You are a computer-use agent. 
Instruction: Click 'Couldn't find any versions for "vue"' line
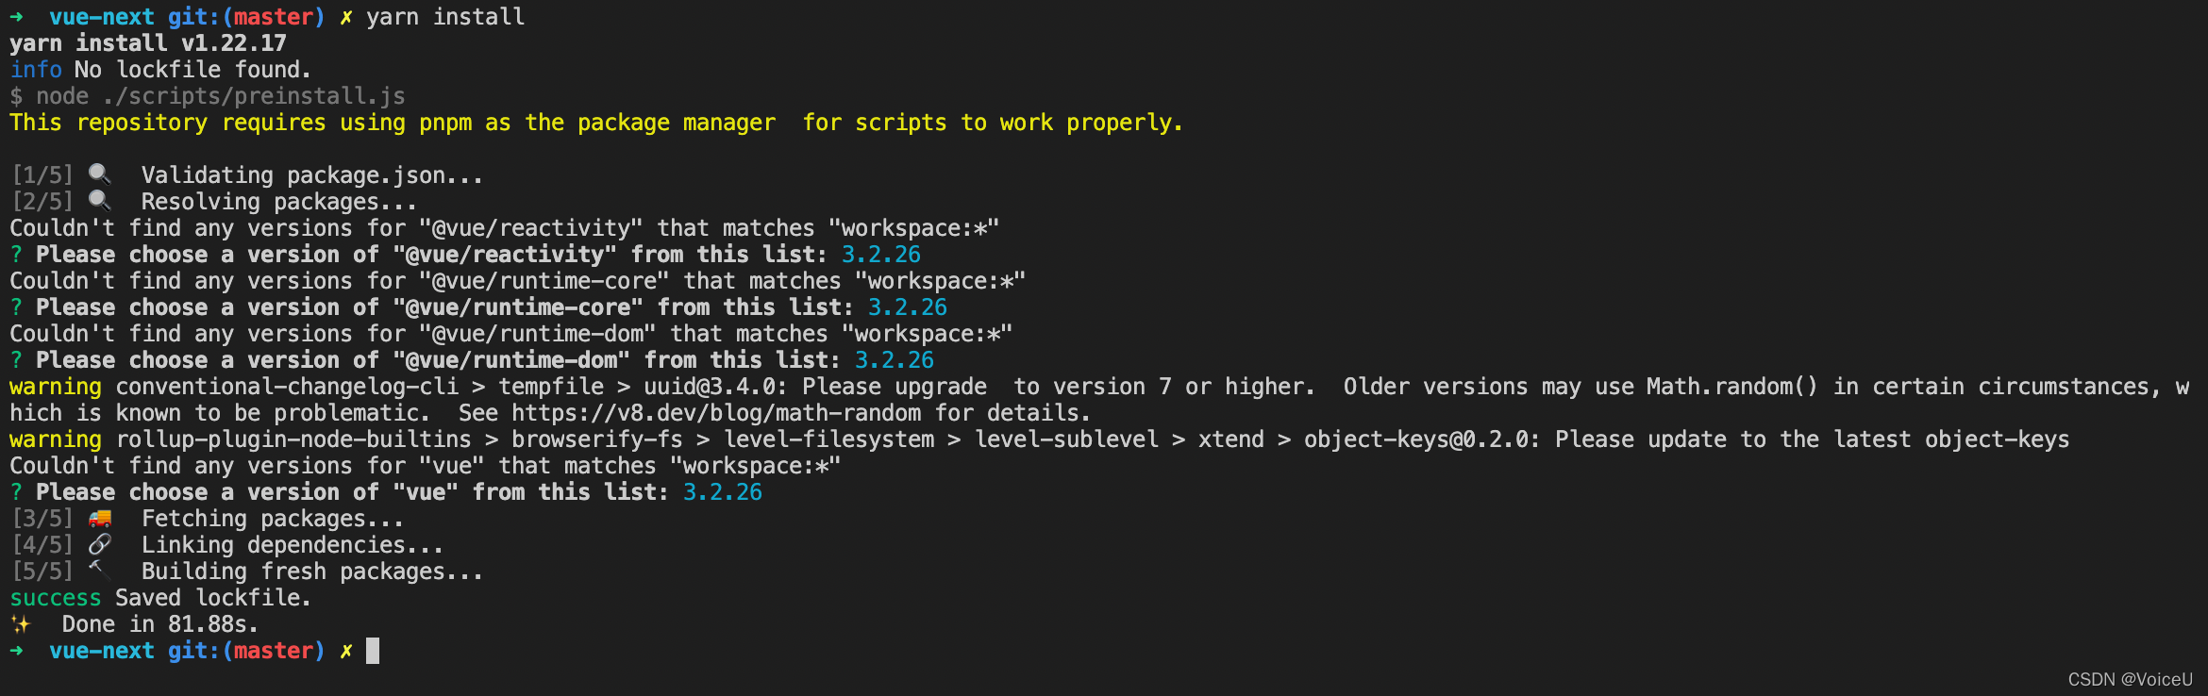[425, 466]
